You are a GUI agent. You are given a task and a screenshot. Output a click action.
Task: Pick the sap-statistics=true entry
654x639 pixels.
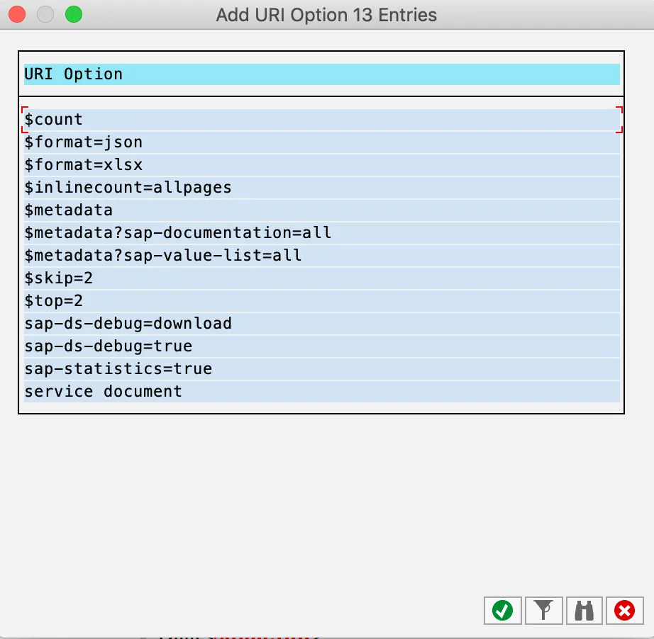(x=118, y=369)
